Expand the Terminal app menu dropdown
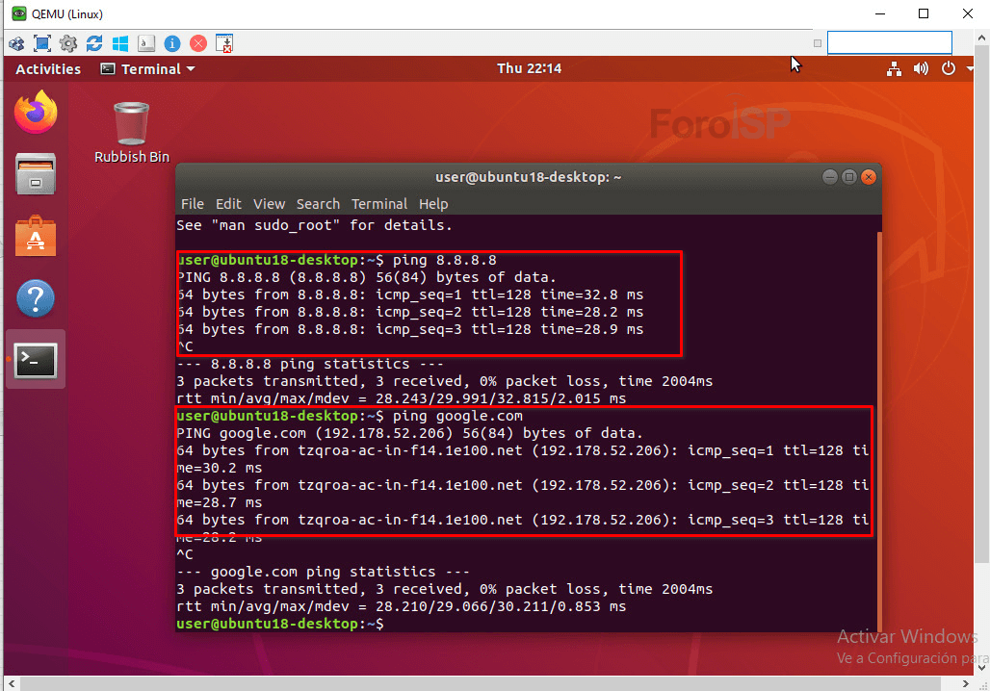The width and height of the screenshot is (990, 691). pyautogui.click(x=147, y=69)
